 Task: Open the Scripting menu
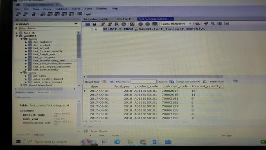(101, 9)
